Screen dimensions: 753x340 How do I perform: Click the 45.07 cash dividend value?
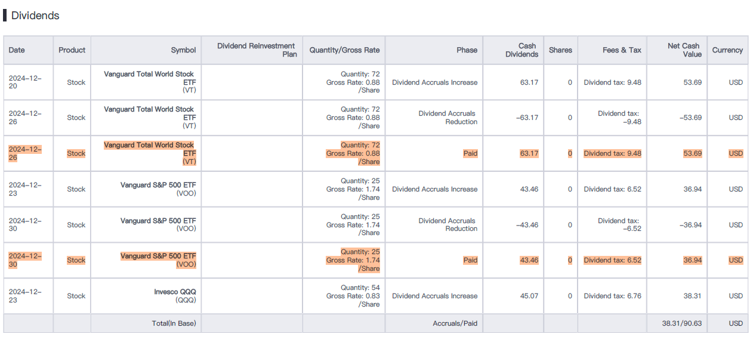point(529,296)
